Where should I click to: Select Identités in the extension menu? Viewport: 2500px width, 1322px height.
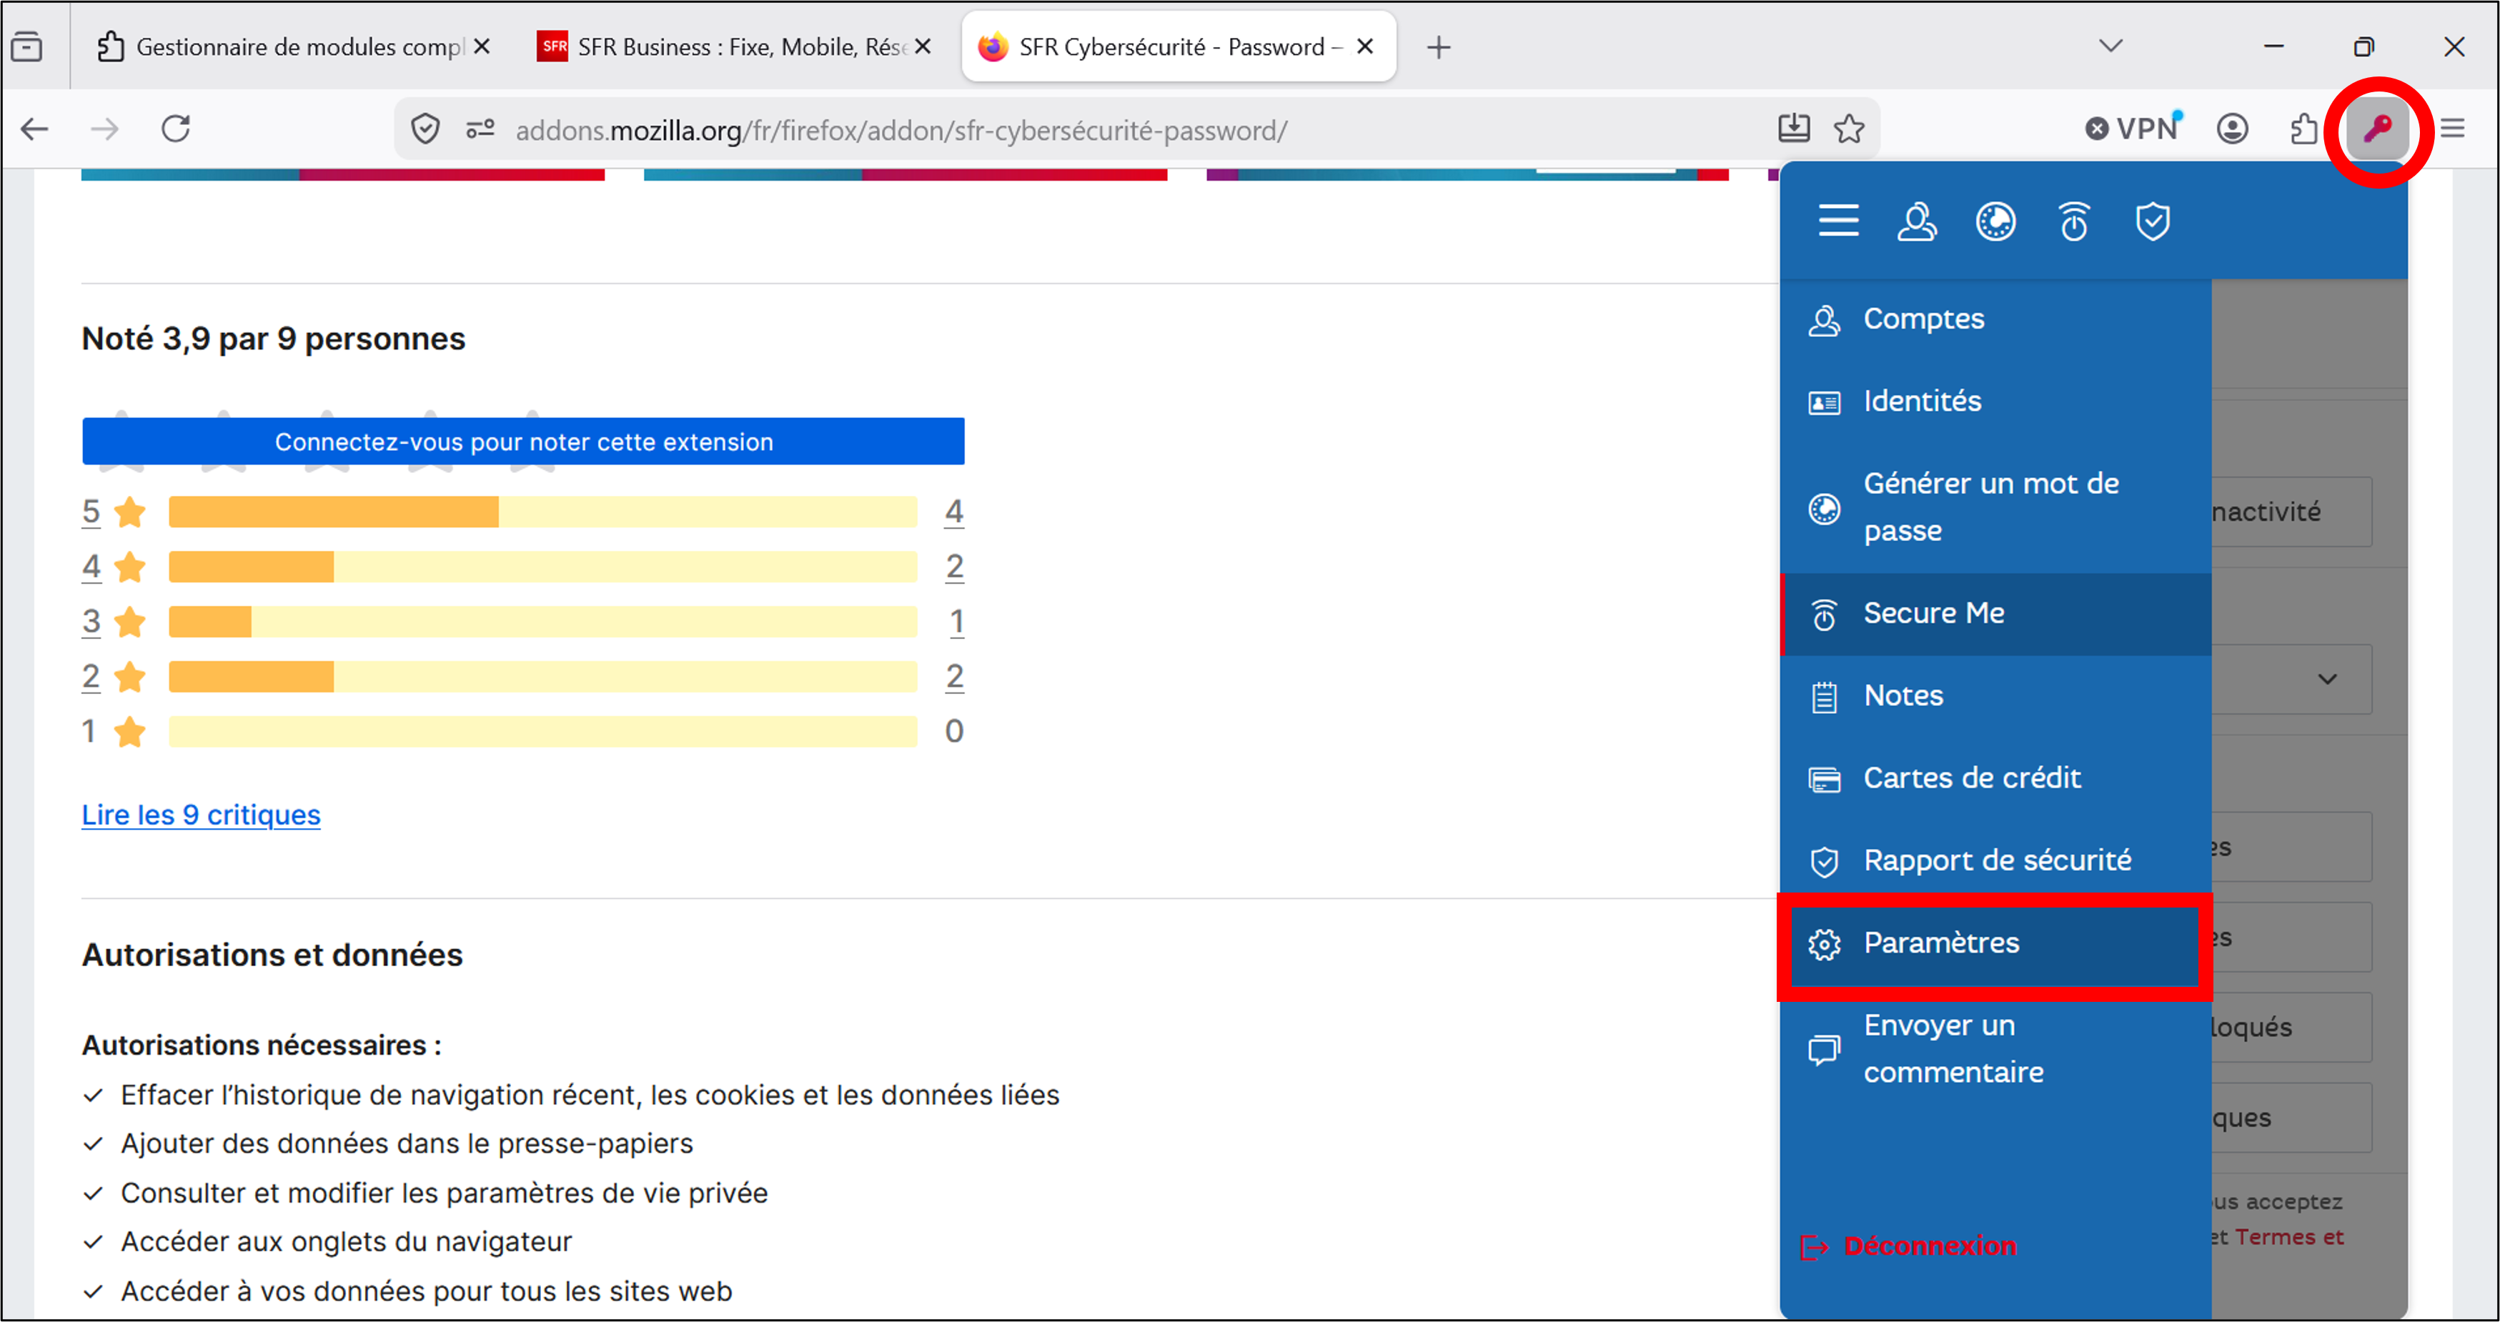tap(1996, 402)
